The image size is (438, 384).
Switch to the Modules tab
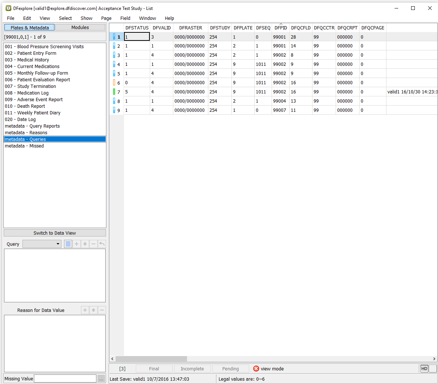(x=80, y=27)
